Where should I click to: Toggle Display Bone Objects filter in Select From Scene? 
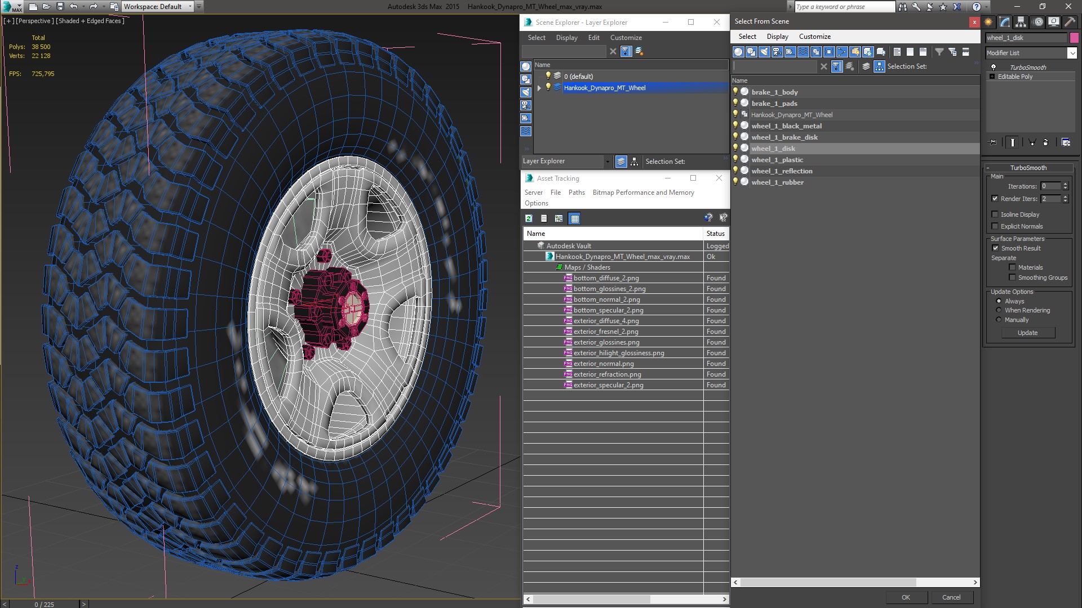pyautogui.click(x=842, y=52)
